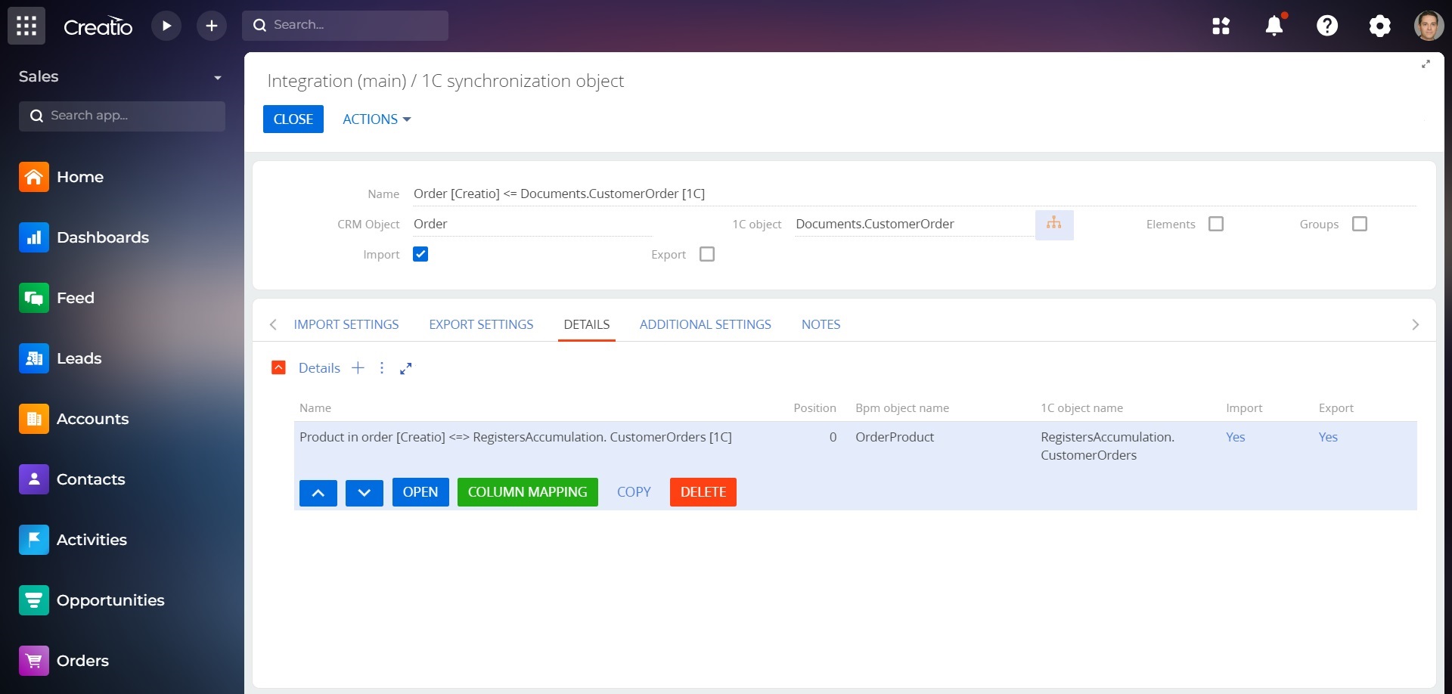Image resolution: width=1452 pixels, height=694 pixels.
Task: Click the CRM Object Order field
Action: (x=532, y=224)
